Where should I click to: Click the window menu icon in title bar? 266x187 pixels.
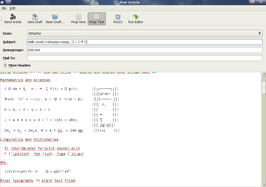pos(2,2)
